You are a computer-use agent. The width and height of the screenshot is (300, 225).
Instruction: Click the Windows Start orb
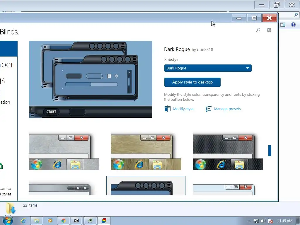click(8, 220)
